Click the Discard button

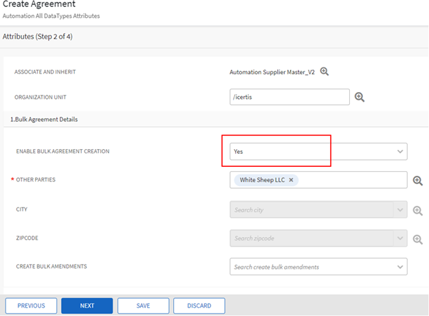coord(199,306)
